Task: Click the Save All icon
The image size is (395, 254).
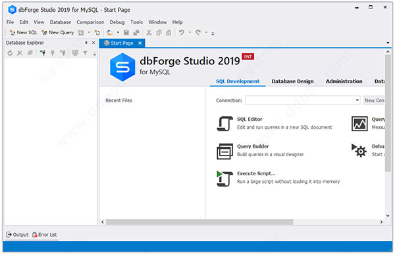Action: pos(136,32)
